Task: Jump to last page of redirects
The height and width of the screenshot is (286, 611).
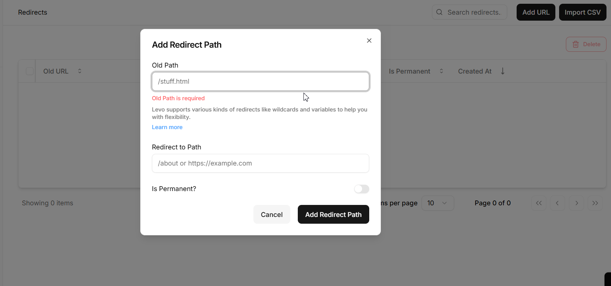Action: tap(595, 203)
